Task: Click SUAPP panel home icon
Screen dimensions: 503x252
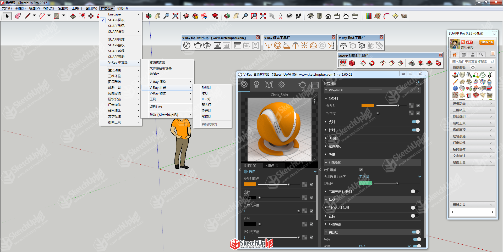Action: (455, 54)
